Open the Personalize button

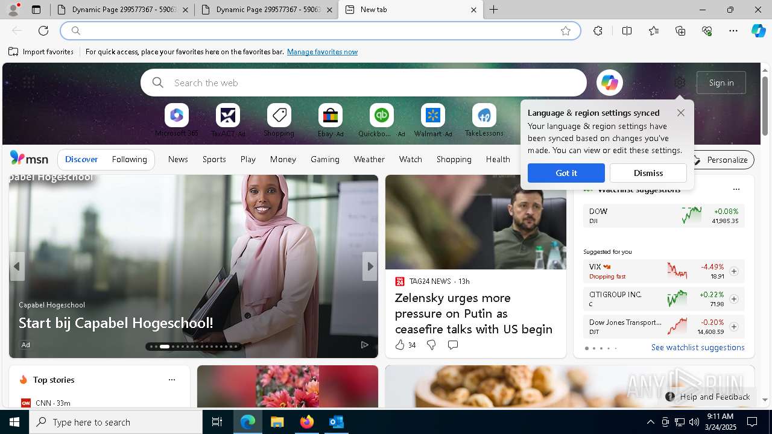pos(721,160)
